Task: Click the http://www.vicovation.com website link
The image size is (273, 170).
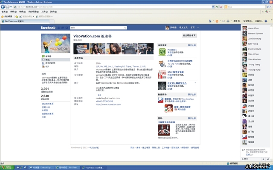Action: coord(108,105)
